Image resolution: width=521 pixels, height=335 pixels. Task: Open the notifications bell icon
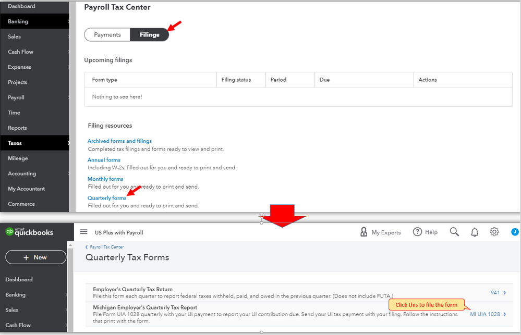click(475, 232)
